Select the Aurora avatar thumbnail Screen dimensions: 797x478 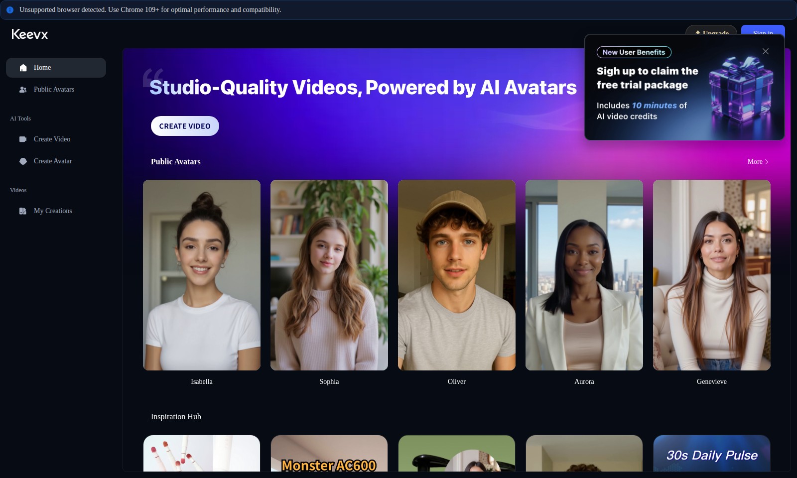[x=584, y=275]
